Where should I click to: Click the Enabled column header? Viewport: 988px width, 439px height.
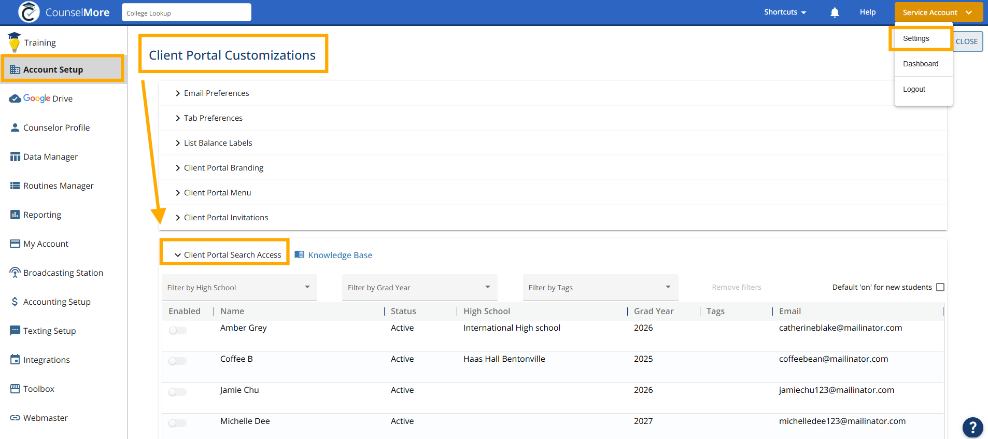point(185,311)
